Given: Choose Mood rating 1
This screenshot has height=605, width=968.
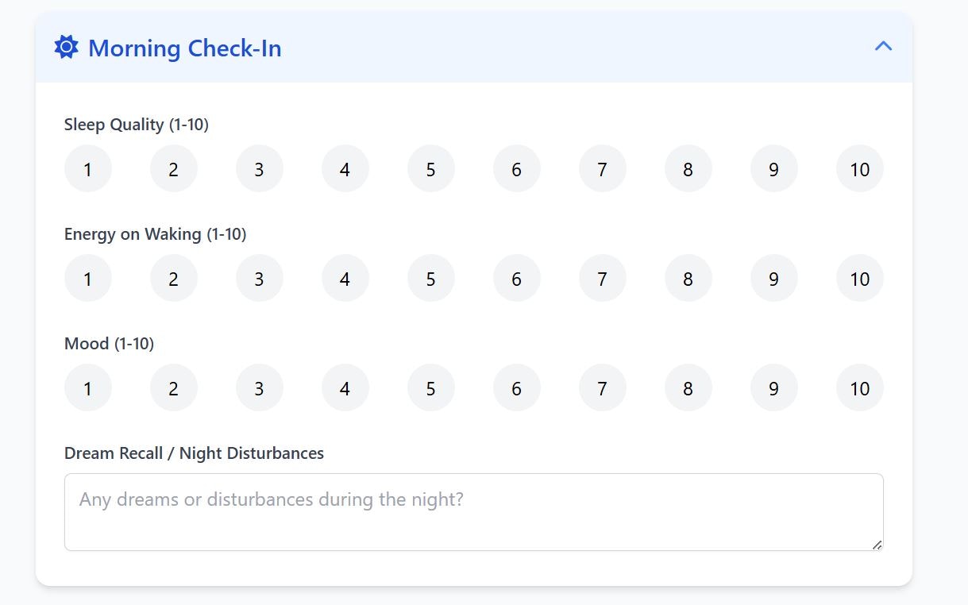Looking at the screenshot, I should [88, 387].
